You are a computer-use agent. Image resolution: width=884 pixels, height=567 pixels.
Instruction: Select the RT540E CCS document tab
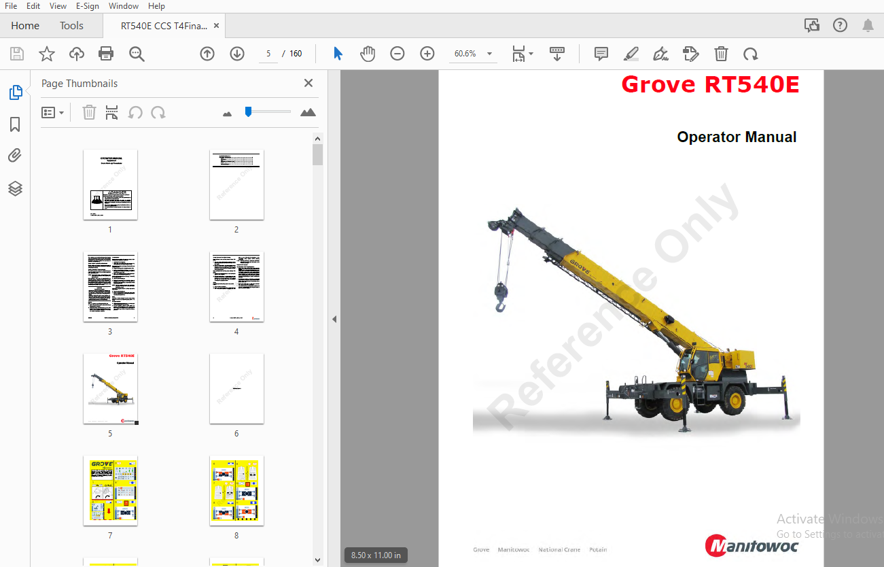(163, 26)
